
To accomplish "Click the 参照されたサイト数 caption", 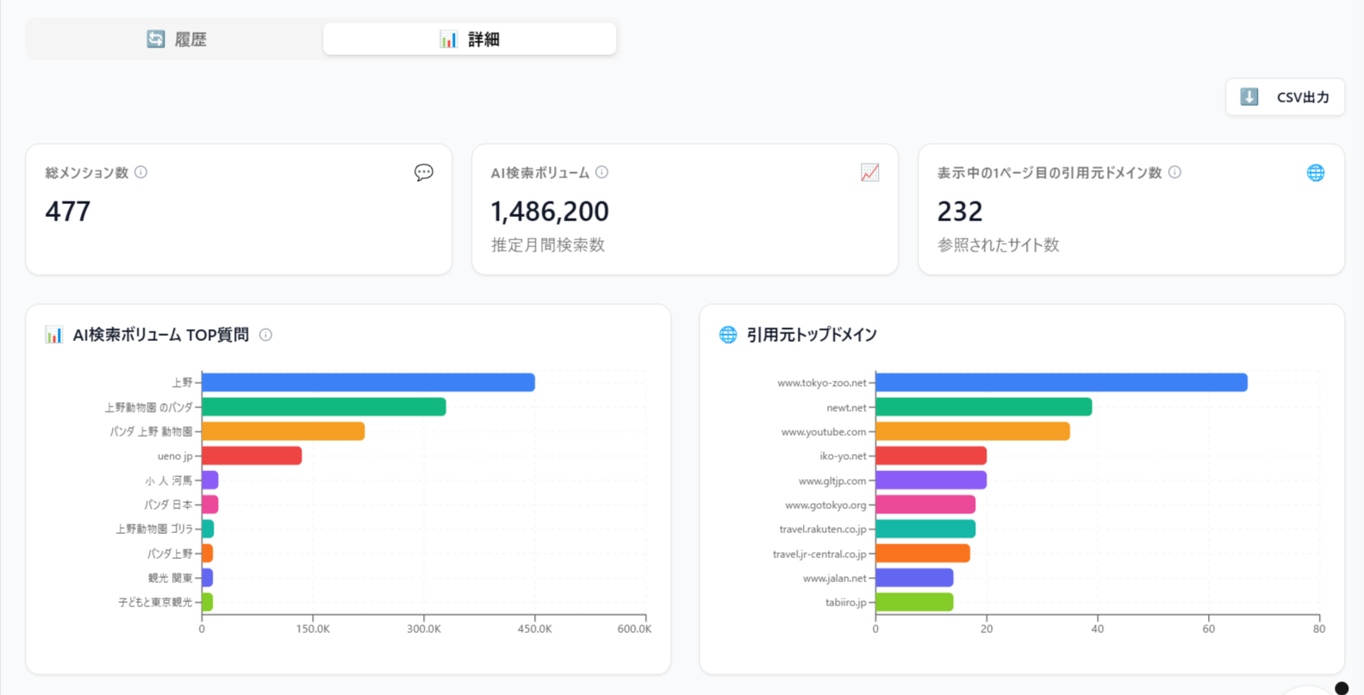I will coord(998,245).
